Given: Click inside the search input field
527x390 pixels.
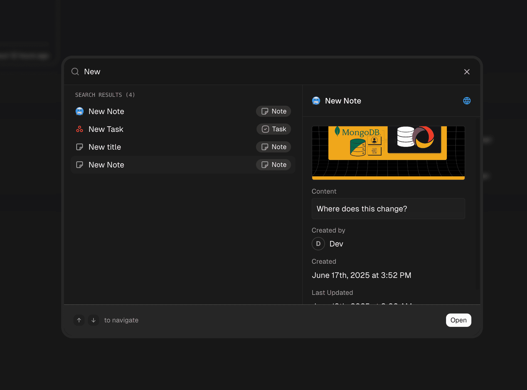Looking at the screenshot, I should [x=167, y=71].
